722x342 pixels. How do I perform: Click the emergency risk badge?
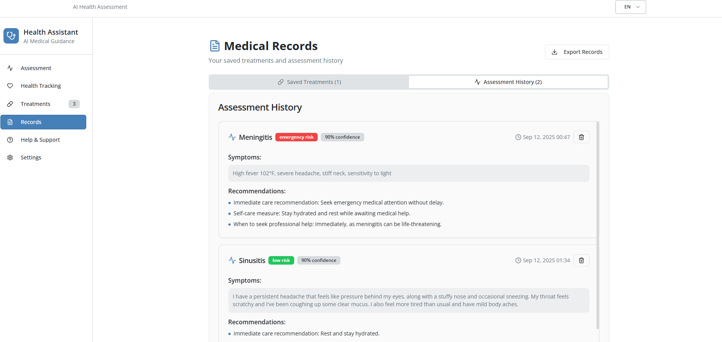click(297, 137)
